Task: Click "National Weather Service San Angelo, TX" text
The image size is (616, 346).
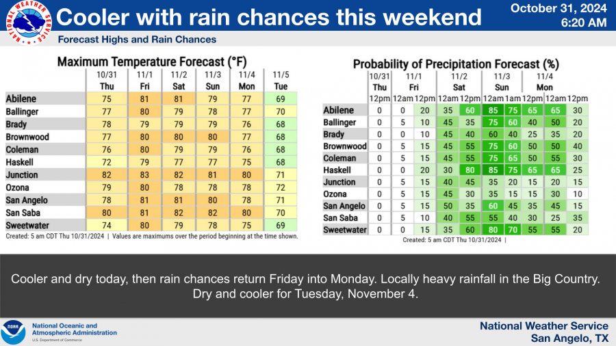Action: 543,332
